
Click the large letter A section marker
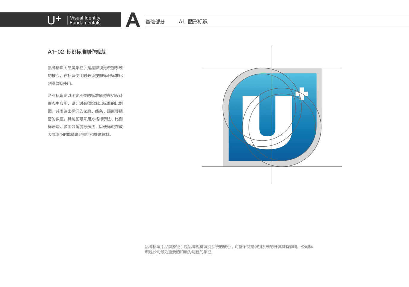click(133, 20)
